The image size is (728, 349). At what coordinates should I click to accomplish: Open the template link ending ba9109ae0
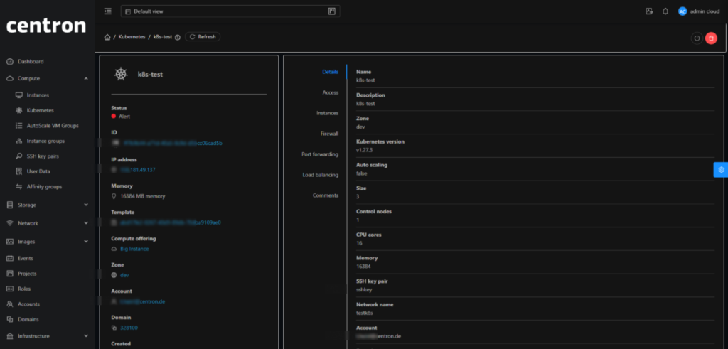pyautogui.click(x=171, y=222)
